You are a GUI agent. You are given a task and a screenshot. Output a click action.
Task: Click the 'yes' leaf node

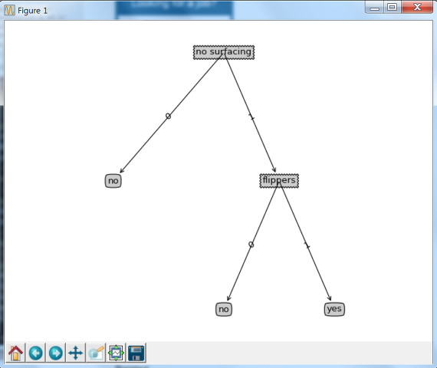(x=334, y=309)
